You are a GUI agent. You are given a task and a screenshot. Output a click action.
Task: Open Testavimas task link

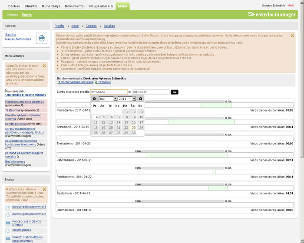click(13, 110)
